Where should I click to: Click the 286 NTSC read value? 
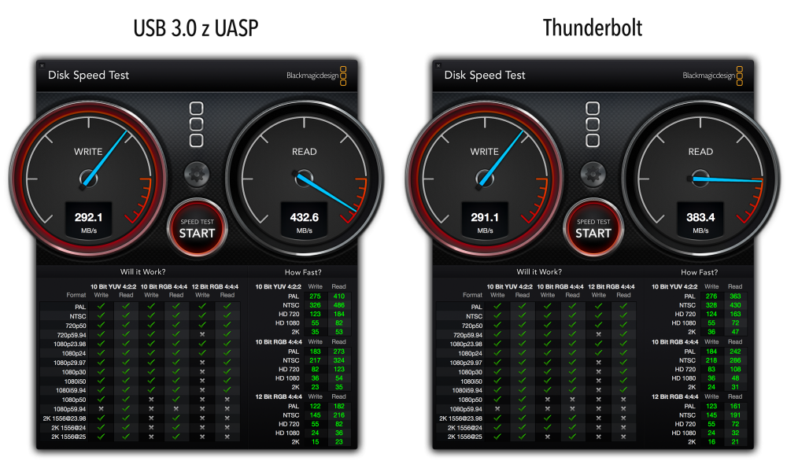coord(735,360)
